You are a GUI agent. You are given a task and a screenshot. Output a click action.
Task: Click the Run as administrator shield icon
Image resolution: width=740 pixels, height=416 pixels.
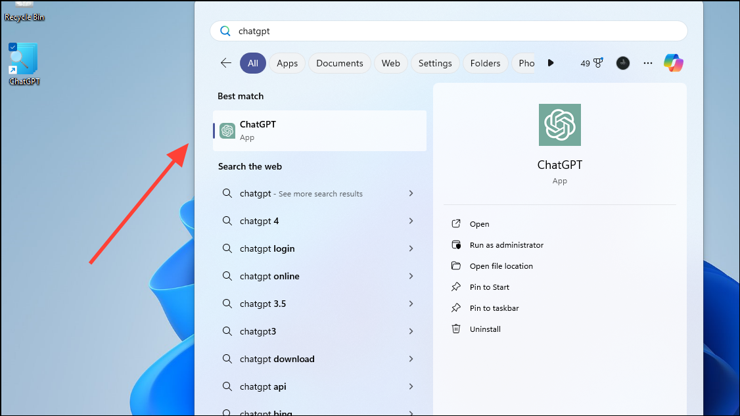pyautogui.click(x=456, y=244)
